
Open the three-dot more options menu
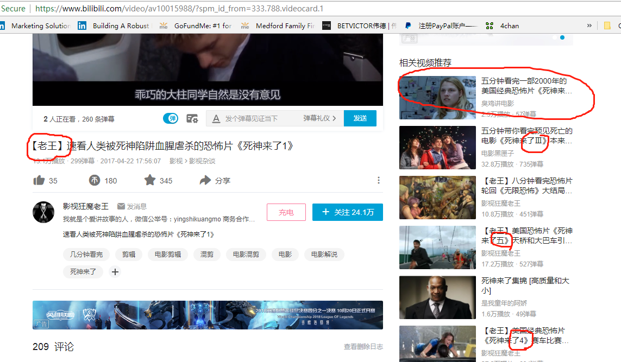(x=379, y=180)
